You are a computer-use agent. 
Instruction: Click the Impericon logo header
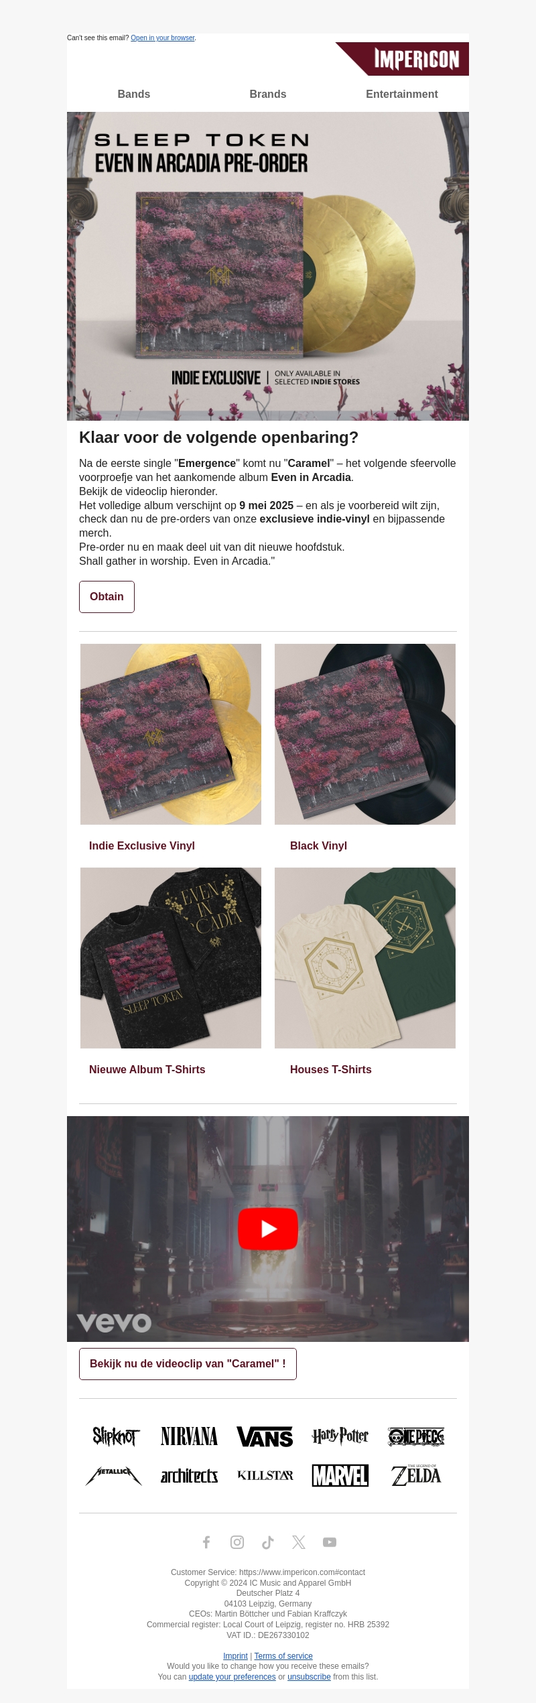[x=402, y=59]
